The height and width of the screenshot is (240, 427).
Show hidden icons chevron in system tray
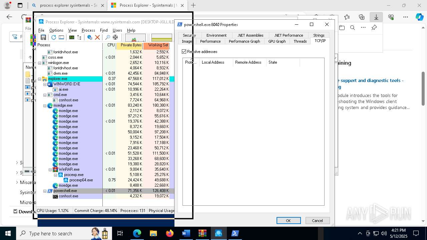(x=360, y=233)
